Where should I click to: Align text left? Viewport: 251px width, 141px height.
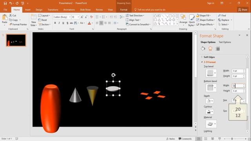[x=97, y=23]
